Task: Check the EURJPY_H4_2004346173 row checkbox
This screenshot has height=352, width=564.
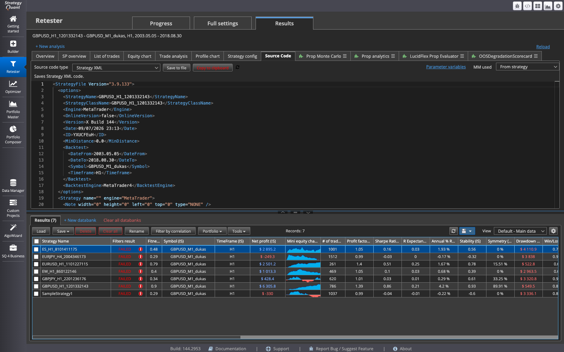Action: [x=36, y=257]
